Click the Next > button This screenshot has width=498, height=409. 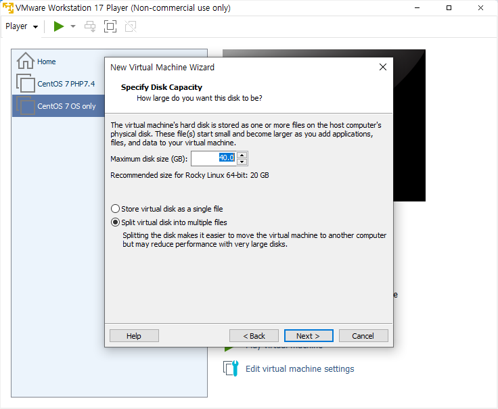coord(309,336)
